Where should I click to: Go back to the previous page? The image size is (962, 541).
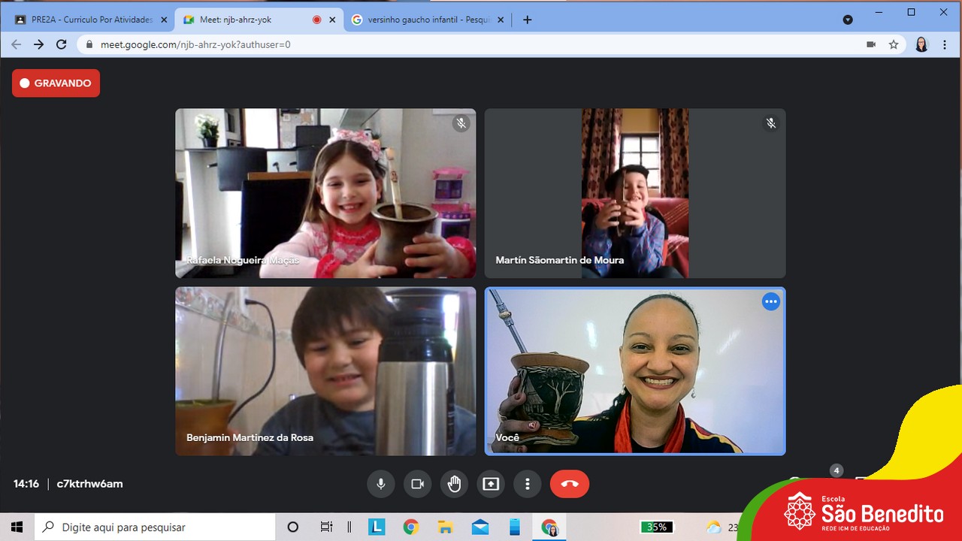click(17, 44)
